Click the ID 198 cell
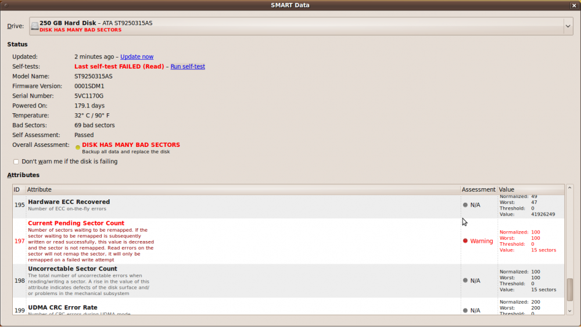 pos(19,281)
